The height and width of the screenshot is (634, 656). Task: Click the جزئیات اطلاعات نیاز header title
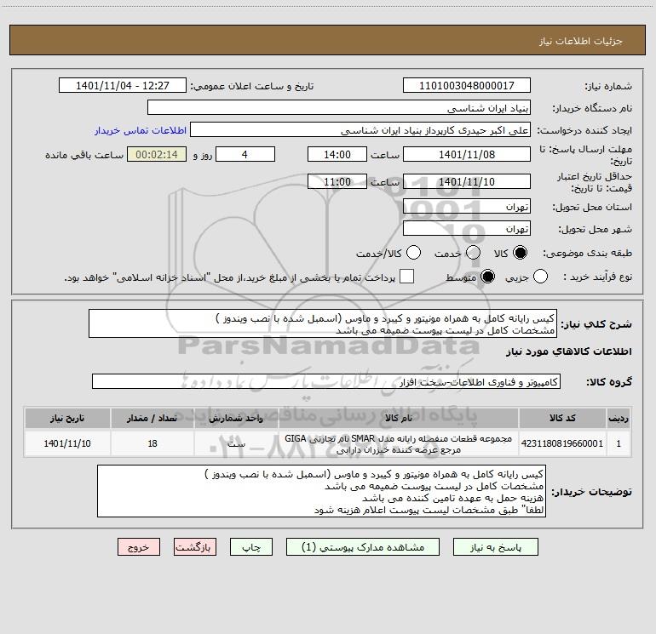[x=581, y=41]
